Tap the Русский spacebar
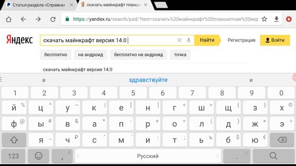This screenshot has width=296, height=166. (148, 156)
